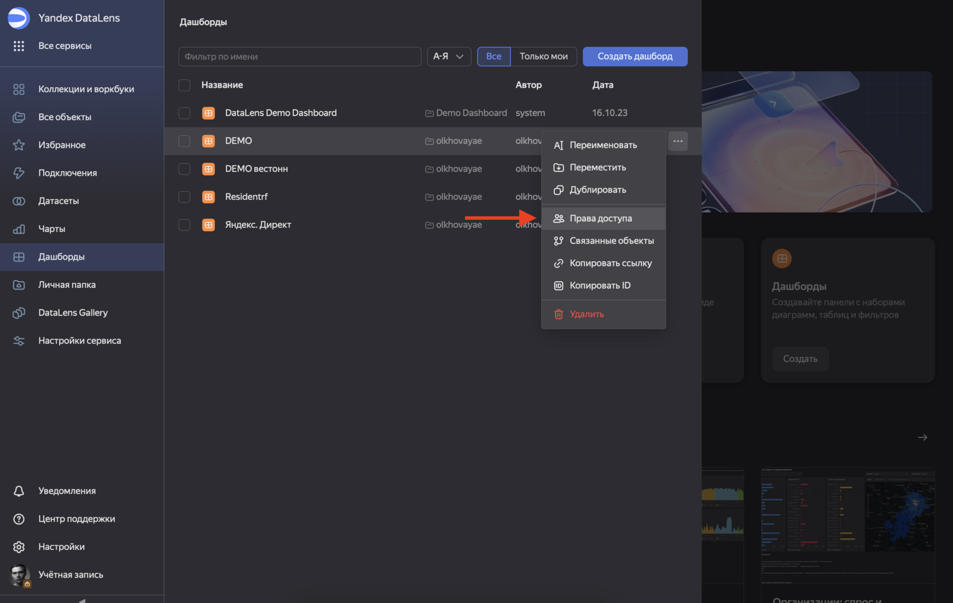Screen dimensions: 953x603
Task: Click the Учётная запись avatar
Action: coord(20,575)
